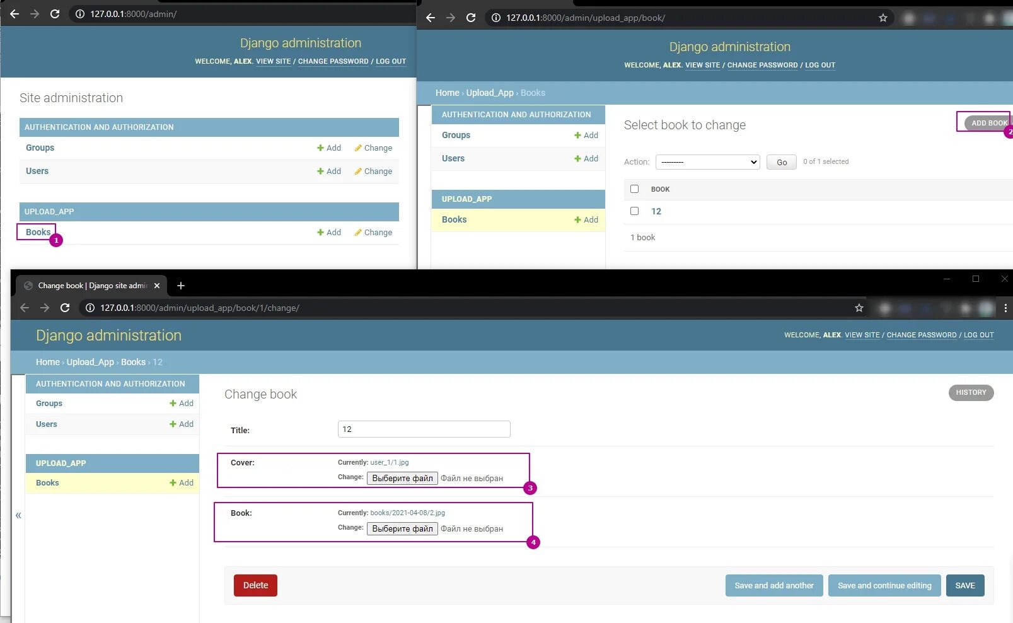The image size is (1013, 623).
Task: Click forward arrow in the admin index window
Action: [x=35, y=14]
